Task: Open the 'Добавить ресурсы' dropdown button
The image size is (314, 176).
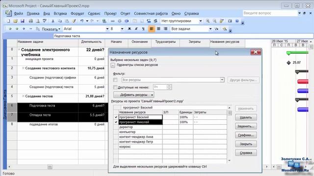Action: point(134,95)
